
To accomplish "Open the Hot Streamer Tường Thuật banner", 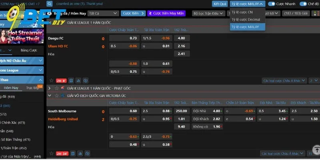I will 22,36.
